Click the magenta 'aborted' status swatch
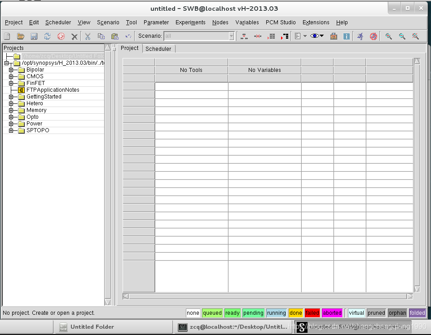 pos(332,313)
